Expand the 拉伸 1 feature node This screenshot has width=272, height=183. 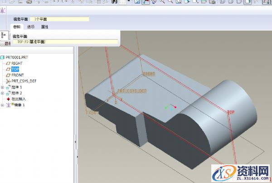coord(3,87)
